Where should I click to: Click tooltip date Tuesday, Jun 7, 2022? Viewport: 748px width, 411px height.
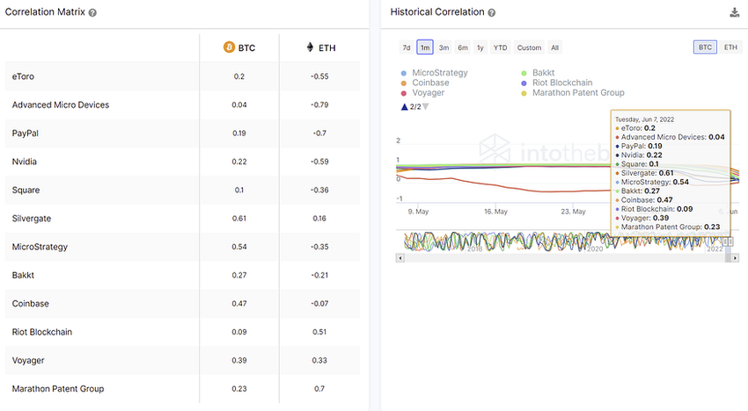(x=644, y=119)
